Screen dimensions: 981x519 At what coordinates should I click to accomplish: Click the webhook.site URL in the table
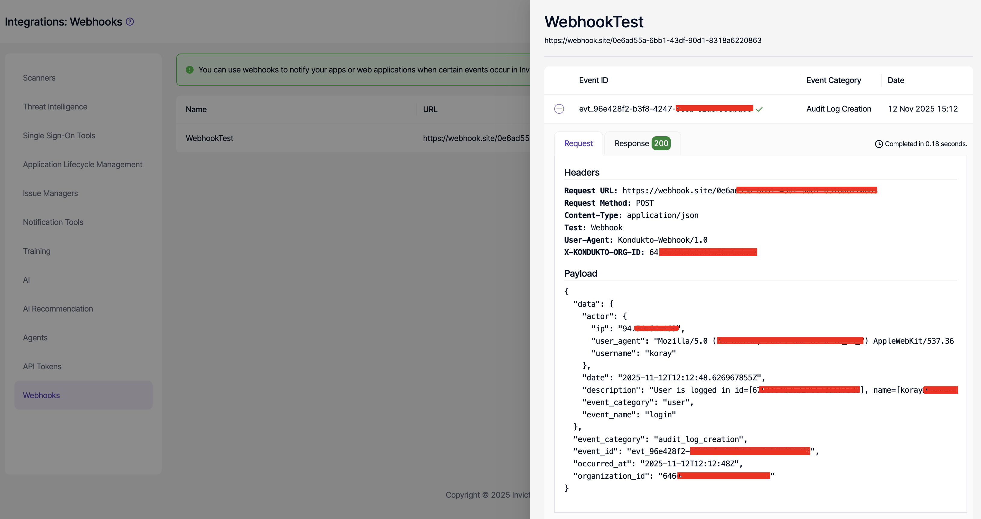pyautogui.click(x=476, y=138)
